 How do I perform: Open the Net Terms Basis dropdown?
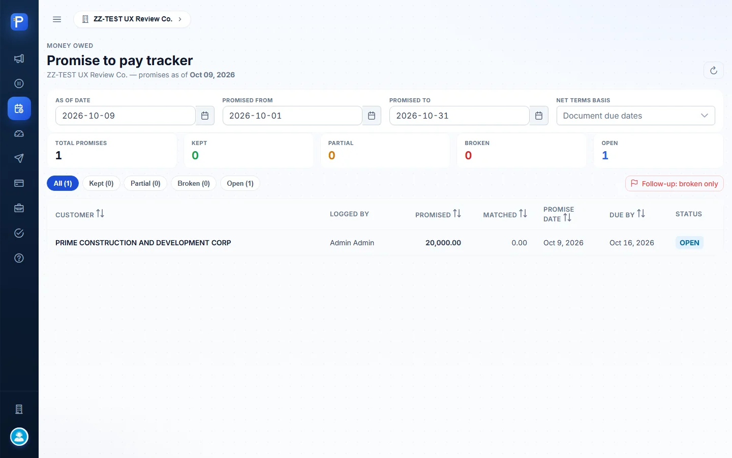(x=635, y=116)
